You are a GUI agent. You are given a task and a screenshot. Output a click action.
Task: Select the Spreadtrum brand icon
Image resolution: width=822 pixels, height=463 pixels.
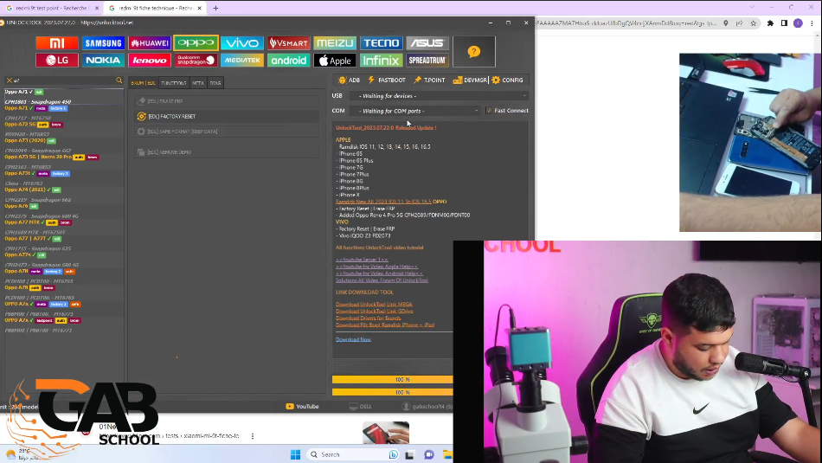427,61
